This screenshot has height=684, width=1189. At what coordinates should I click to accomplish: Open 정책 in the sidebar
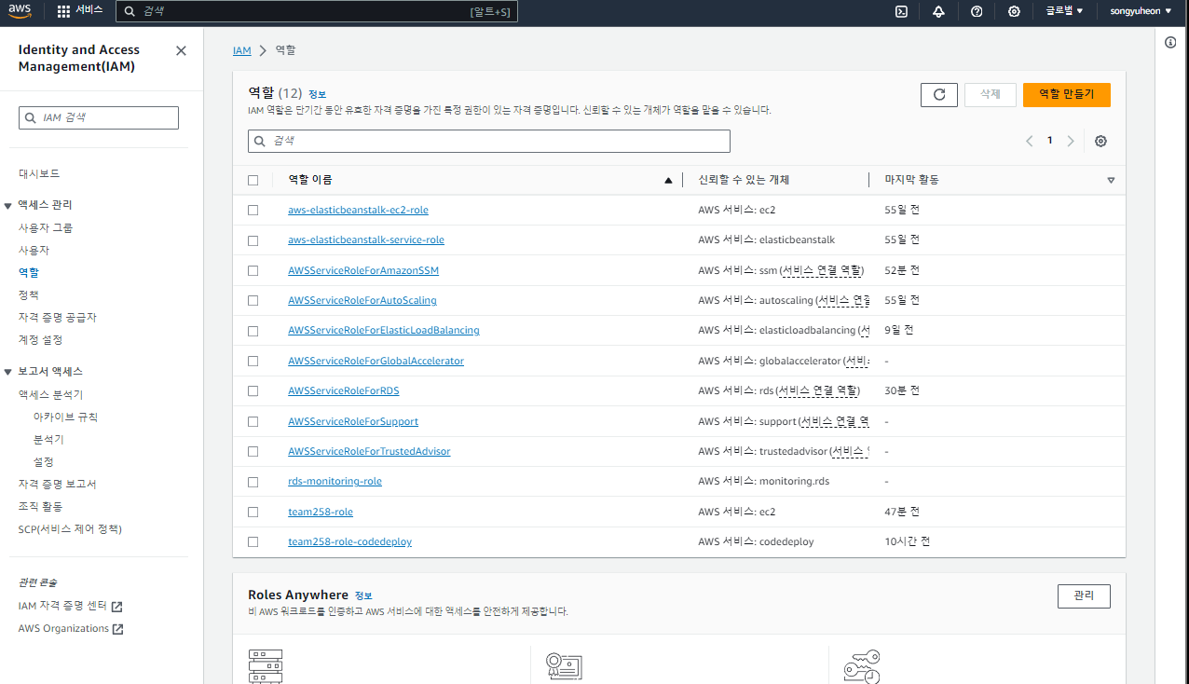click(29, 294)
